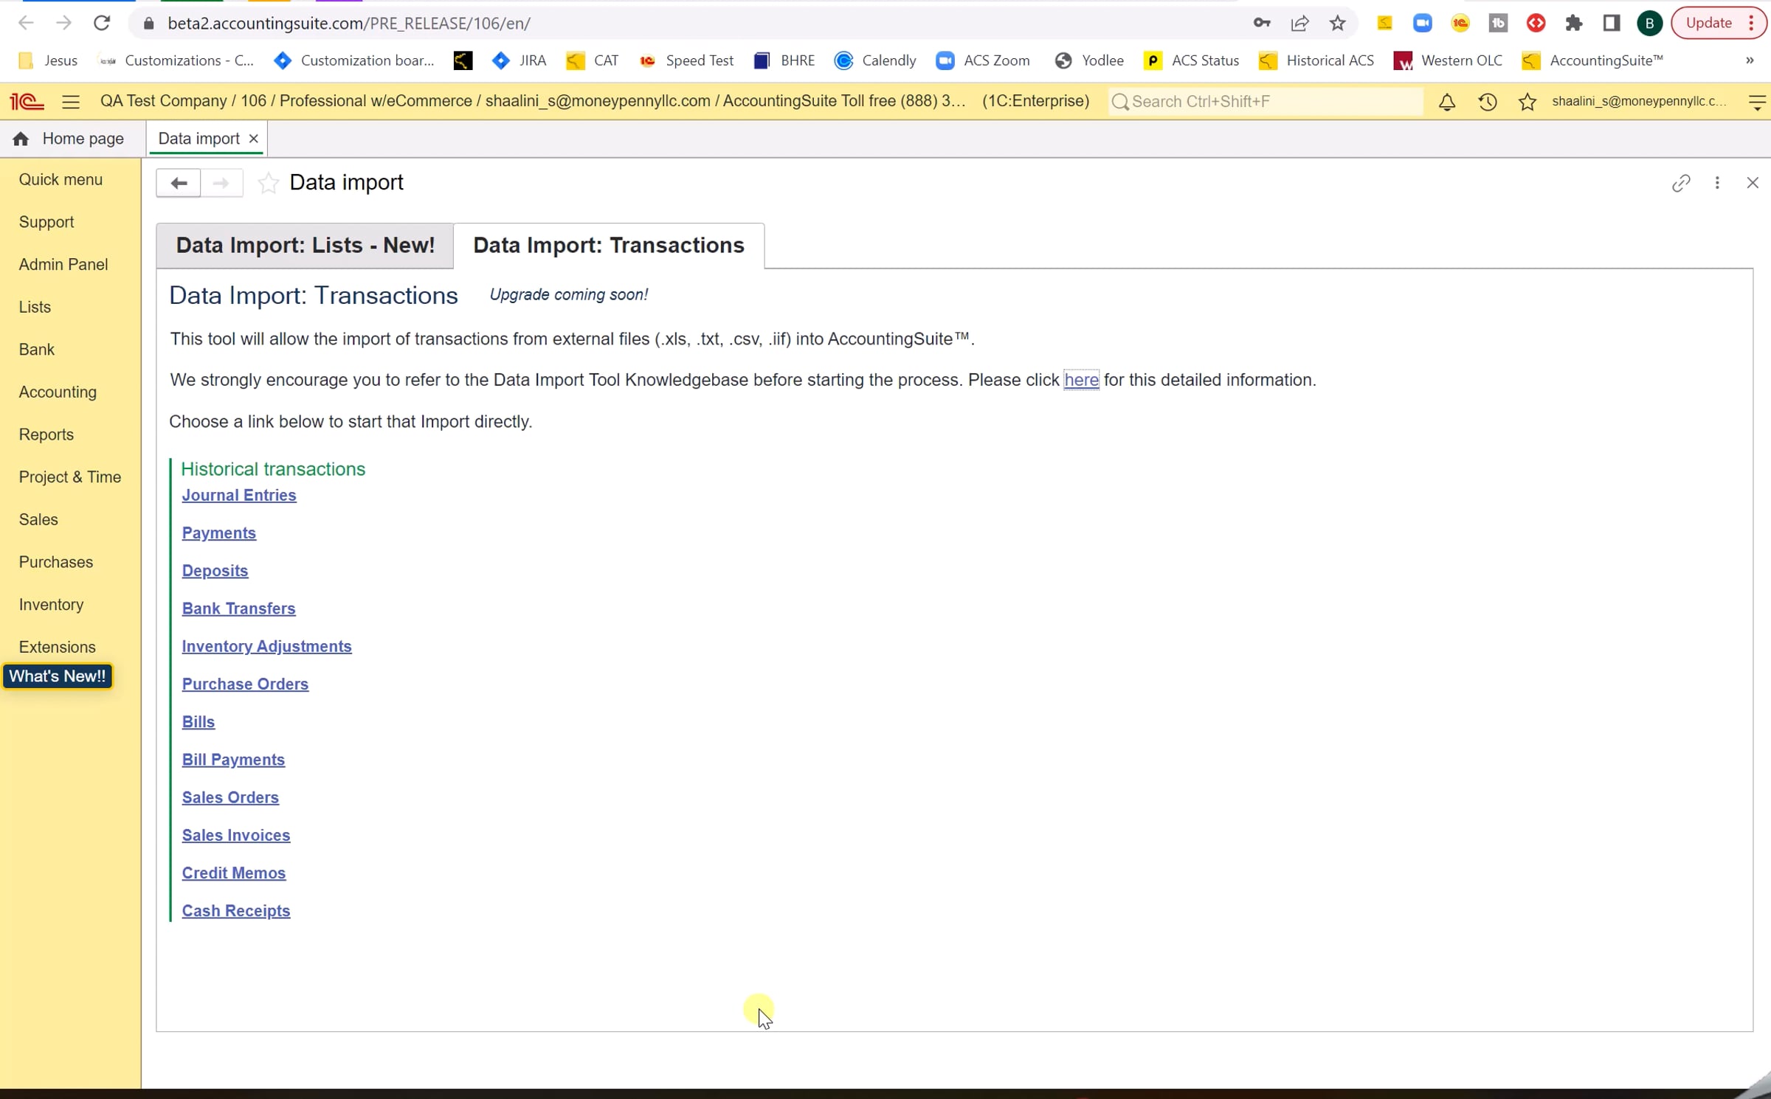Open favorites star in top bar
Viewport: 1771px width, 1099px height.
coord(1527,102)
